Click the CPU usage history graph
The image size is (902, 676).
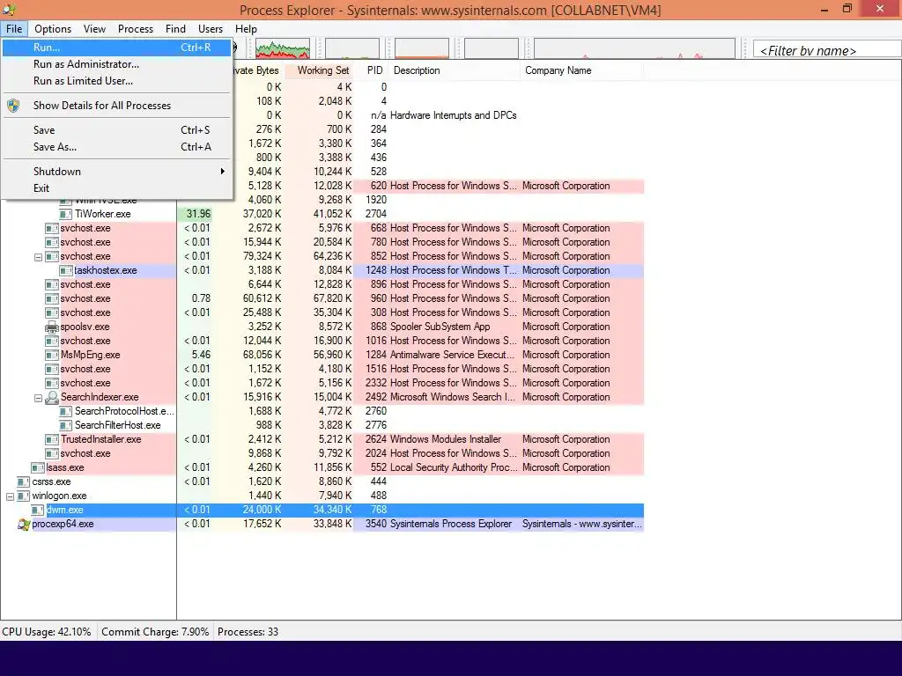283,49
